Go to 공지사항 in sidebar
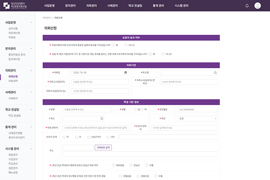 click(13, 28)
